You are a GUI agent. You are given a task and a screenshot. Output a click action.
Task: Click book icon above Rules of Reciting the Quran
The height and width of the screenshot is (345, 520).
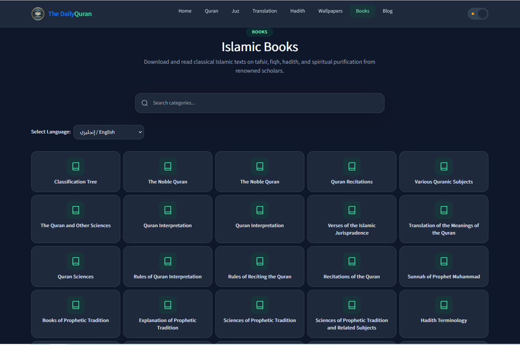click(x=260, y=261)
